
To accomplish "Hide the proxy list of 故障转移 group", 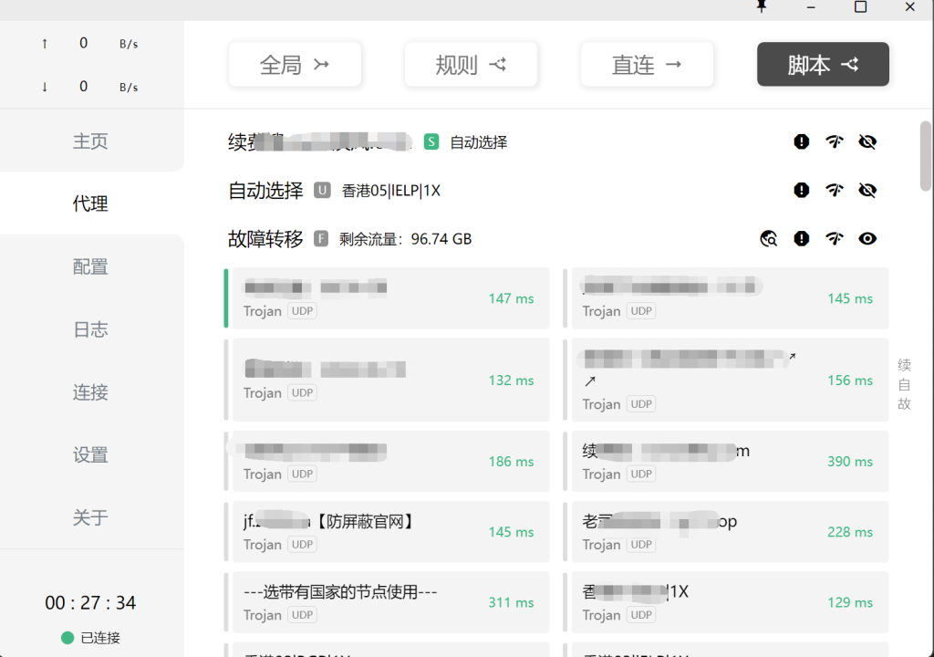I will (867, 238).
